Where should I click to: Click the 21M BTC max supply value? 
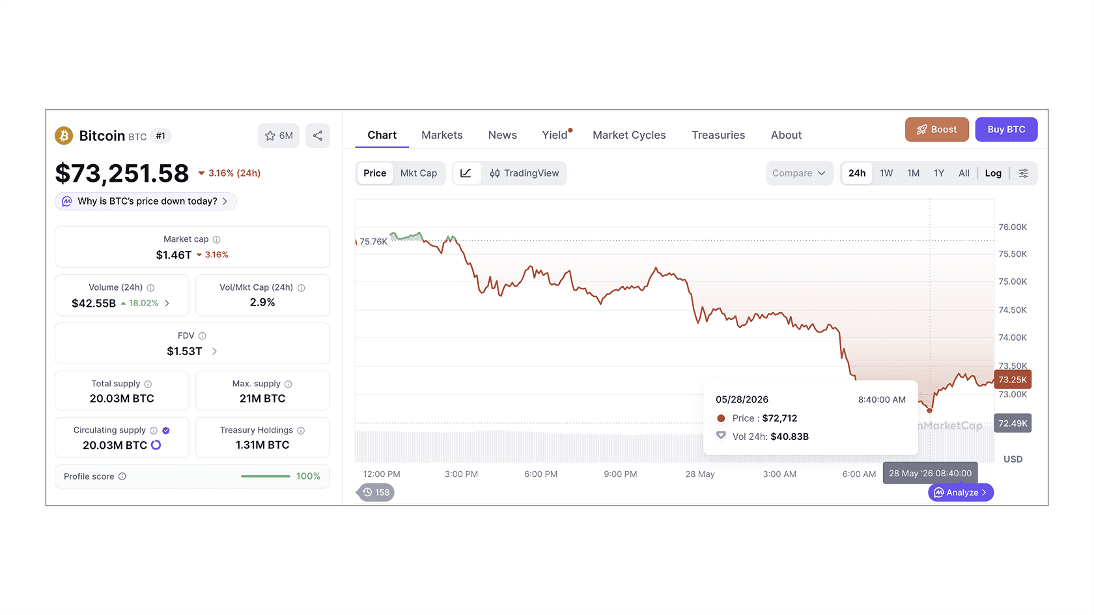[262, 399]
